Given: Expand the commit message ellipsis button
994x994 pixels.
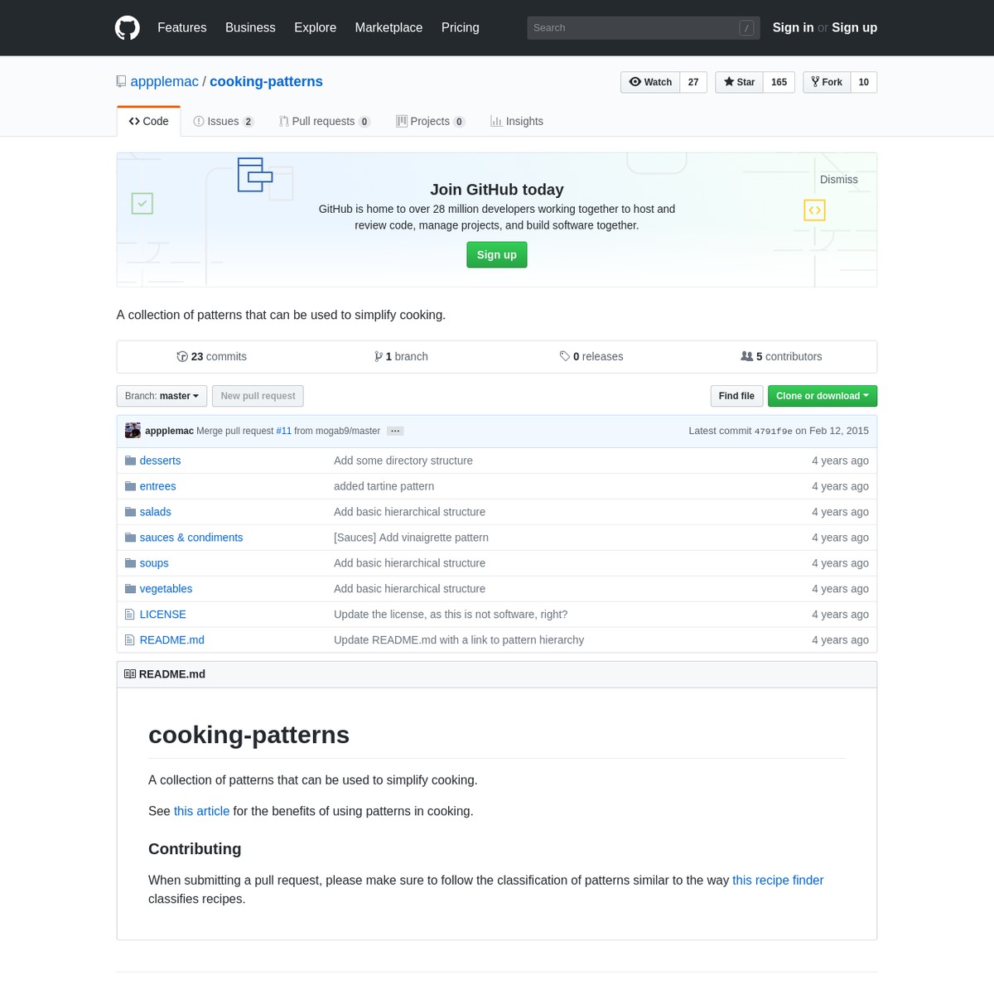Looking at the screenshot, I should coord(395,431).
